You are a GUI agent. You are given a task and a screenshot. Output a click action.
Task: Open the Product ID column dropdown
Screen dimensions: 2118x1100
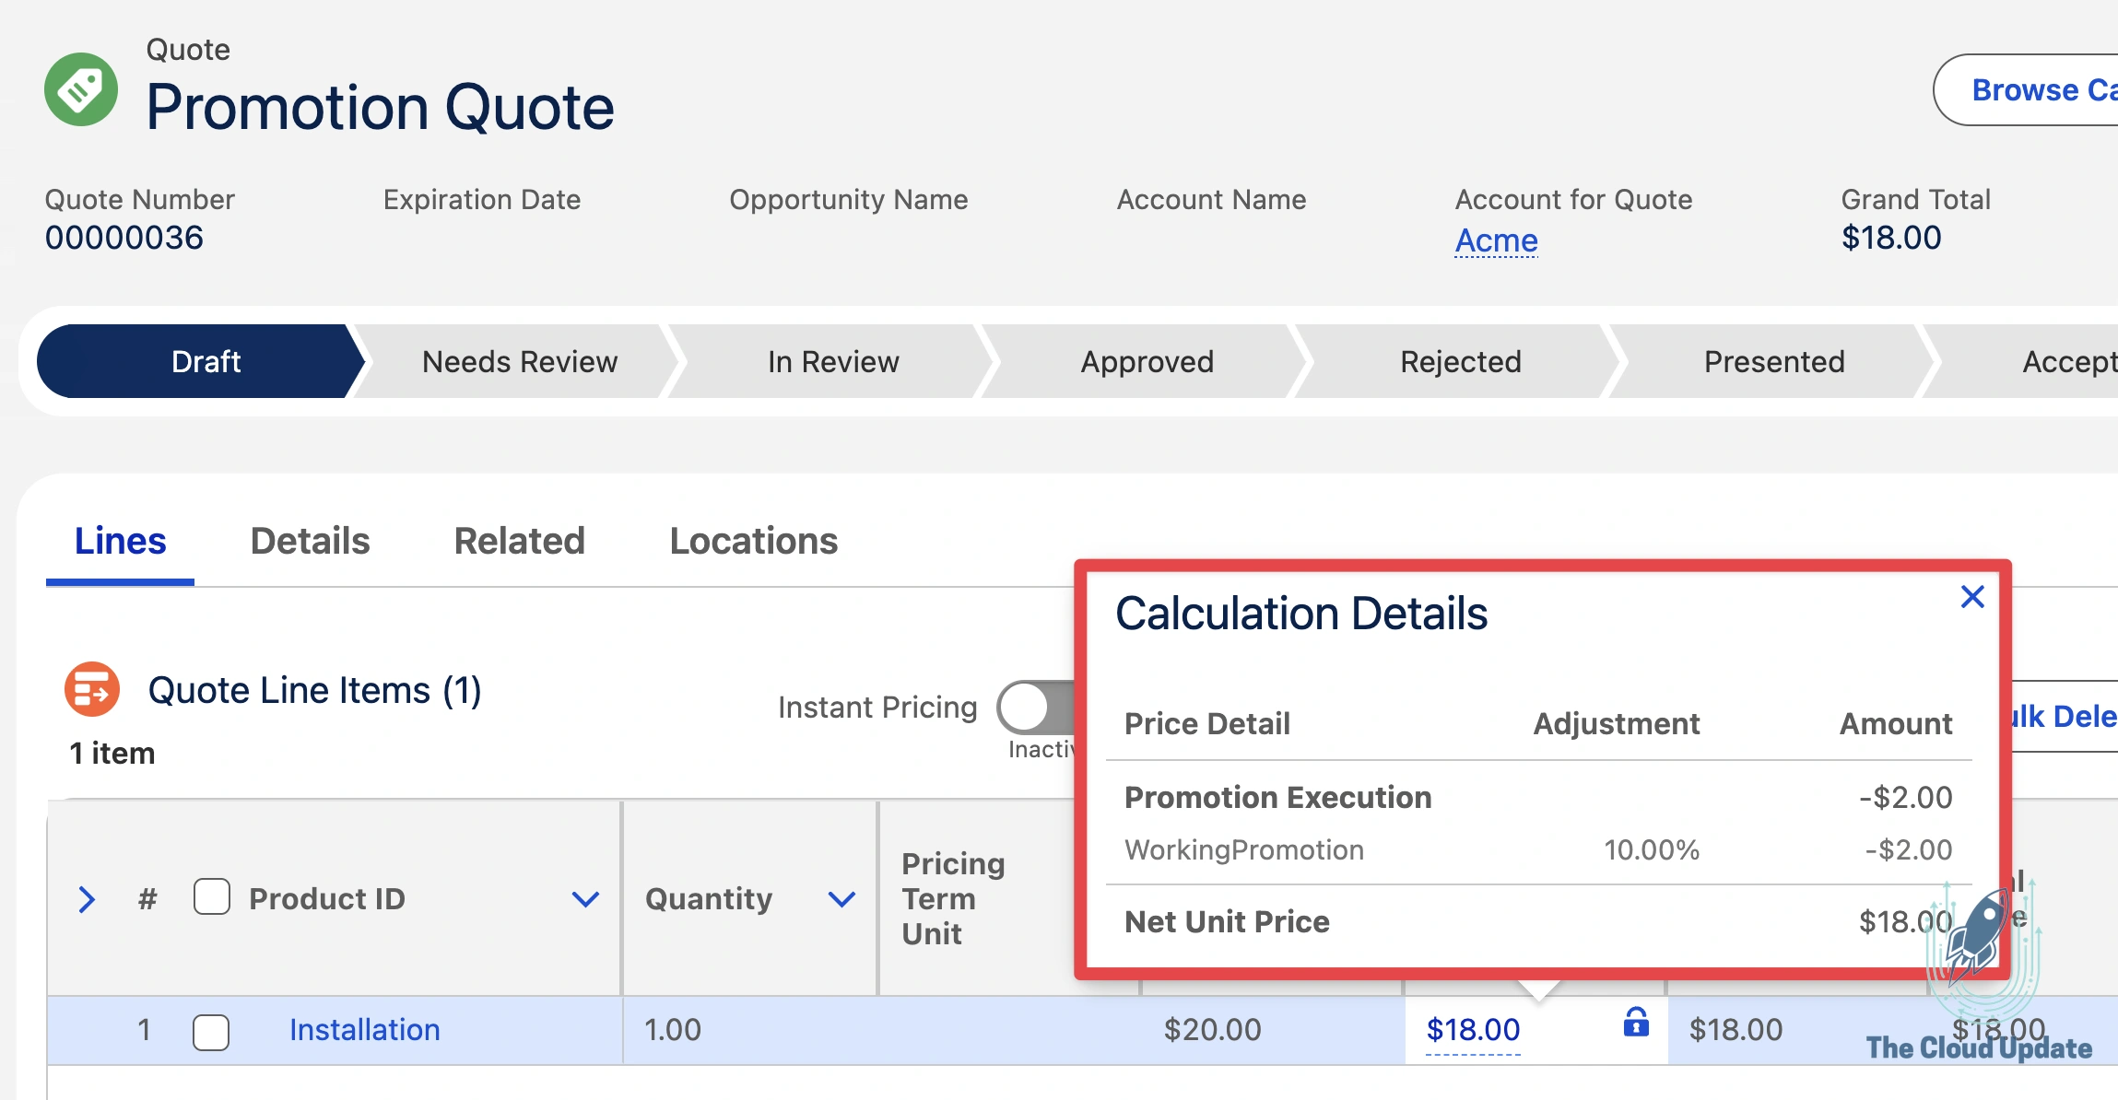tap(584, 899)
